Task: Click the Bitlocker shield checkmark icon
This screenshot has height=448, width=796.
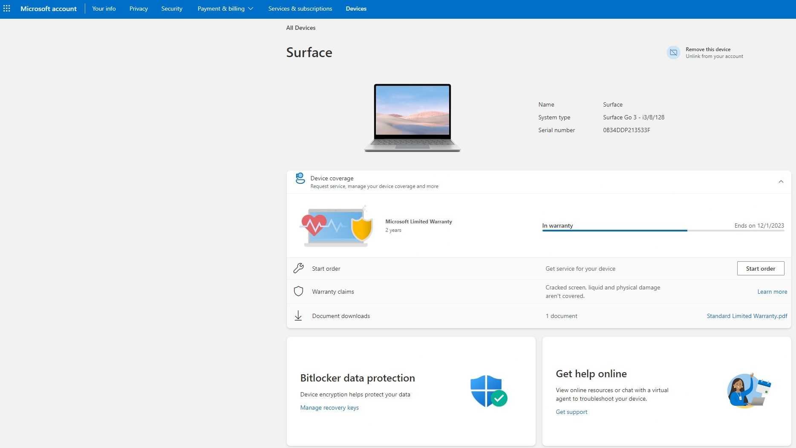Action: 489,391
